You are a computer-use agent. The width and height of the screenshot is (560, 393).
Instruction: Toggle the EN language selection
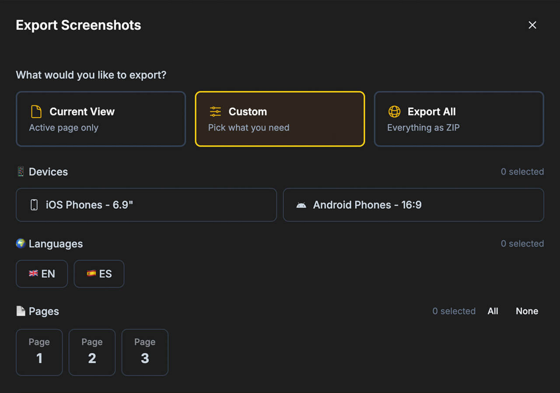pos(42,274)
